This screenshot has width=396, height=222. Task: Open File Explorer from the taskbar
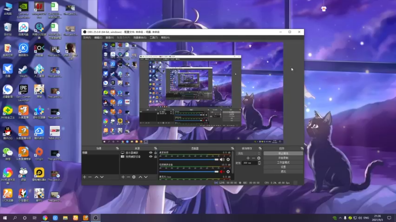(65, 218)
